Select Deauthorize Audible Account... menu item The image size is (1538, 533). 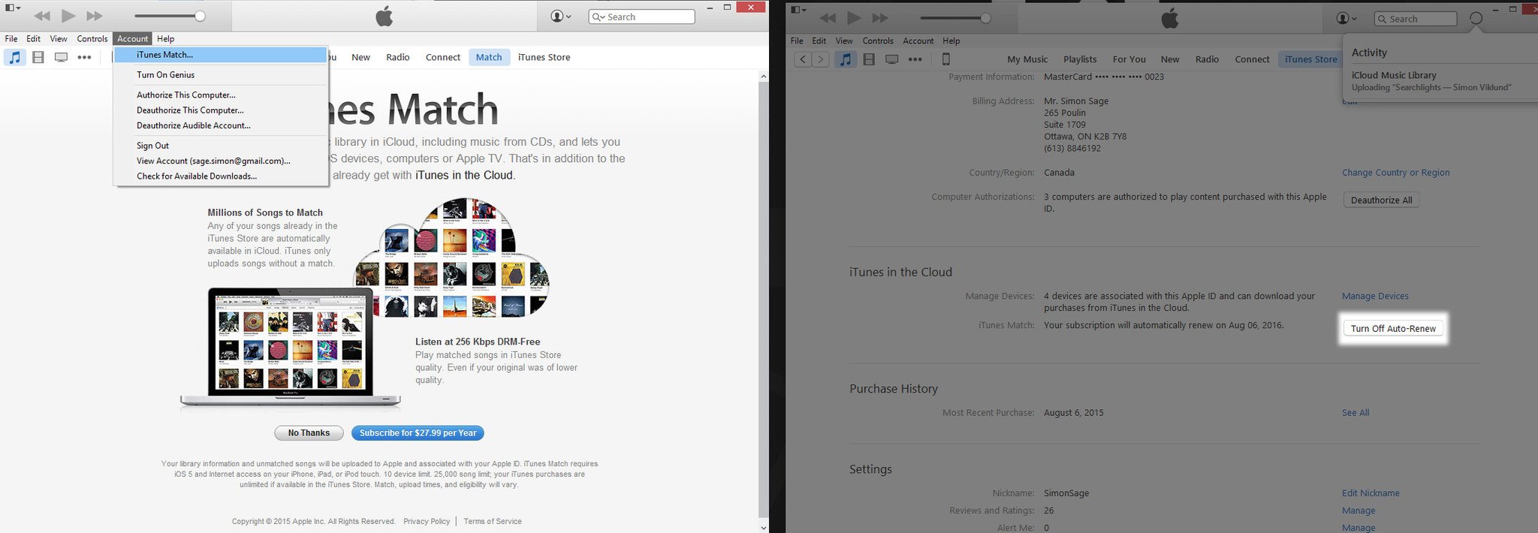tap(220, 125)
